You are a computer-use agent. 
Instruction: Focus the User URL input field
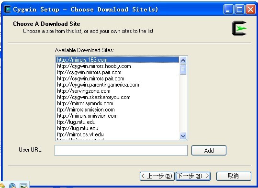coord(121,150)
